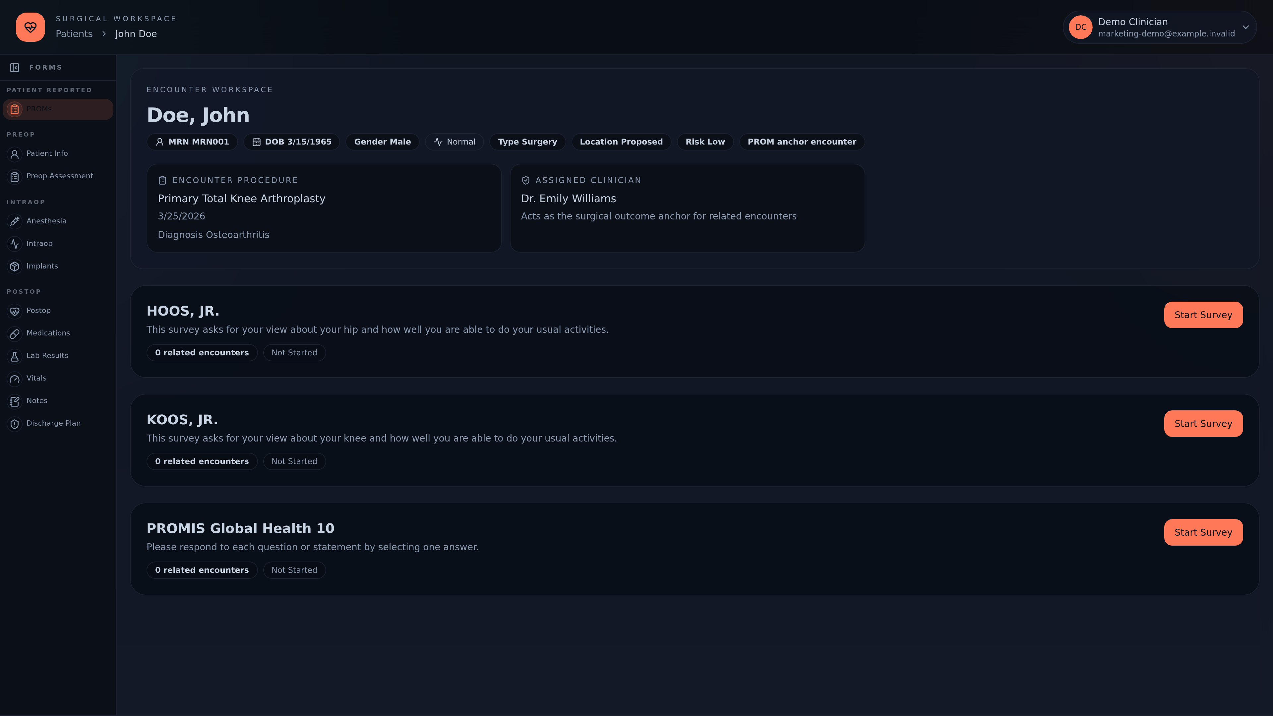Select the PROMs clipboard icon
1273x716 pixels.
tap(15, 109)
